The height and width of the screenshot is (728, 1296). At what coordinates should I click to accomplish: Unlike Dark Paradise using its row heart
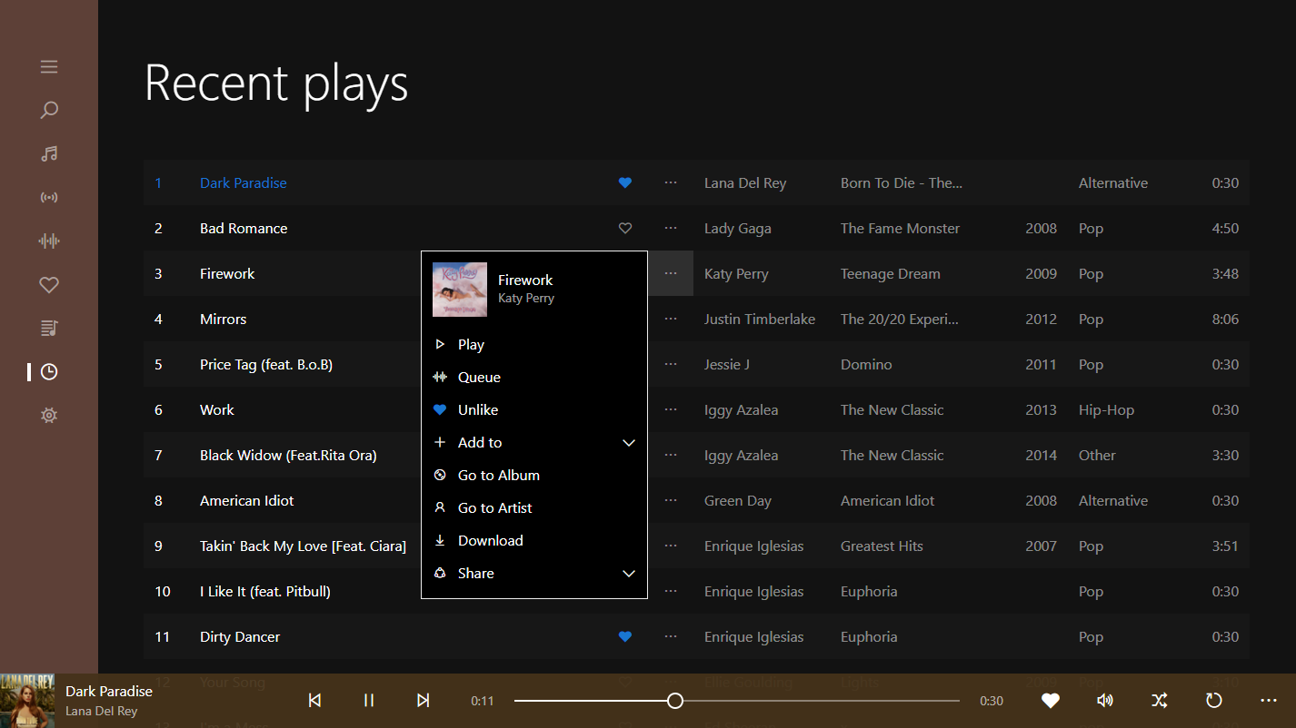[625, 182]
